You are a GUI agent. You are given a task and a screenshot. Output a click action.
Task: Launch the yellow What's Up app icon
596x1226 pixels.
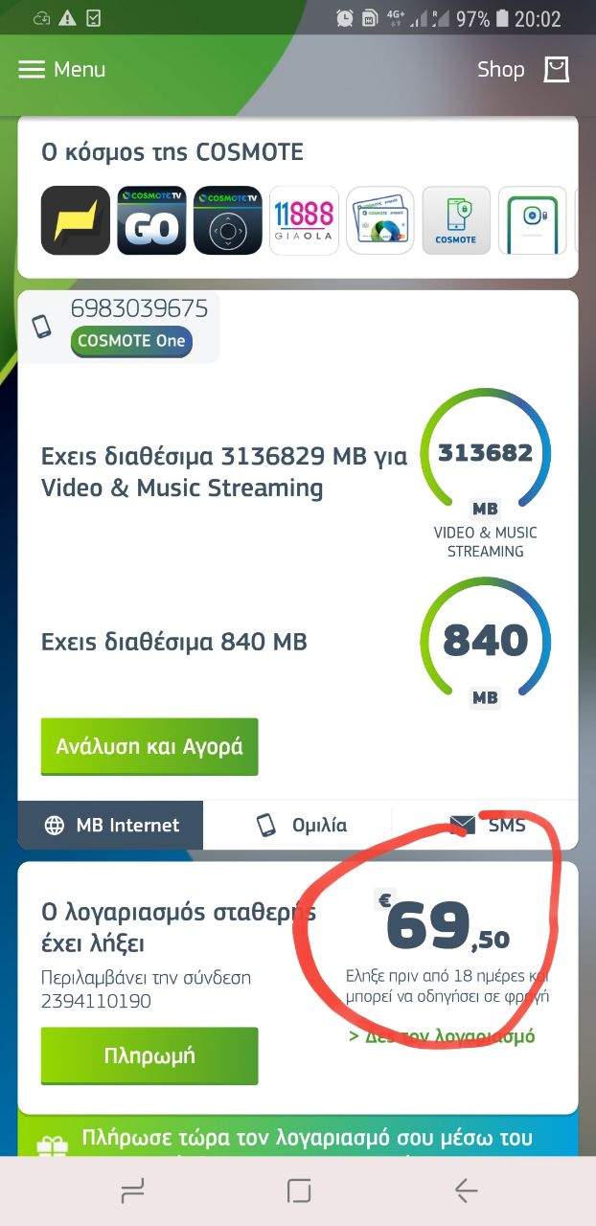pyautogui.click(x=76, y=220)
